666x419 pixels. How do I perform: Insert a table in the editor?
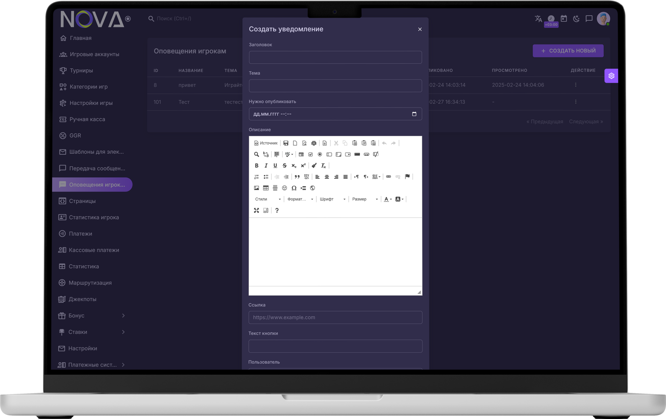[x=266, y=188]
